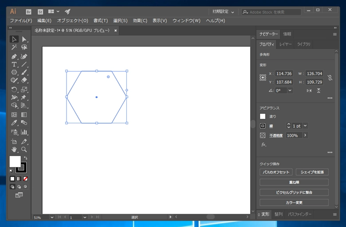Enable Draw Inside mode
The width and height of the screenshot is (346, 227).
coord(26,187)
